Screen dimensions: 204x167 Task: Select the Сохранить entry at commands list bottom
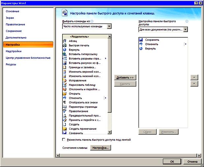pyautogui.click(x=85, y=133)
